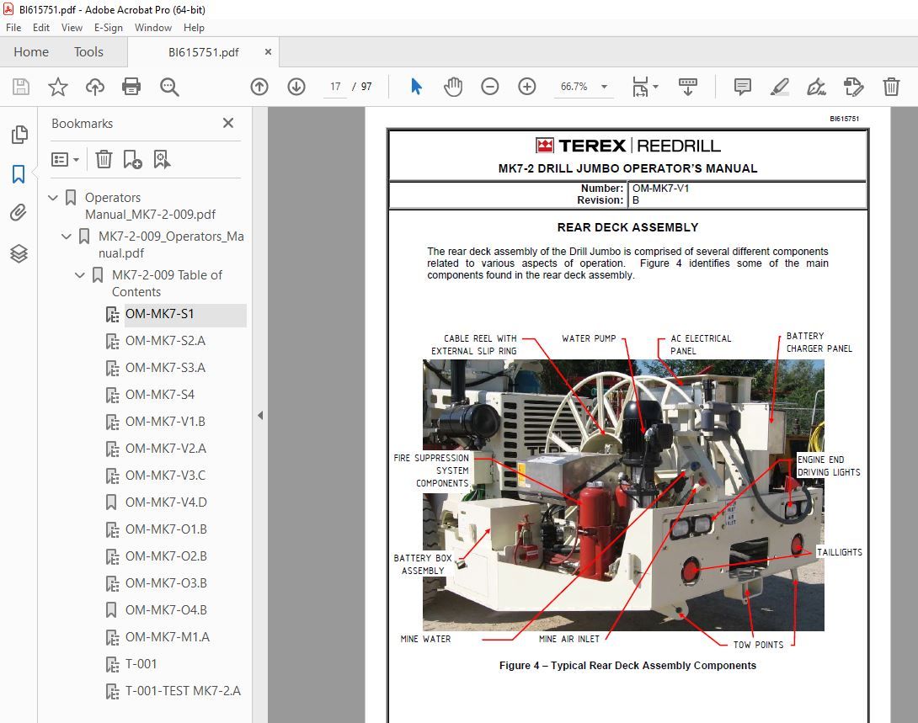Open the bookmark options menu
Screen dimensions: 918x723
65,159
